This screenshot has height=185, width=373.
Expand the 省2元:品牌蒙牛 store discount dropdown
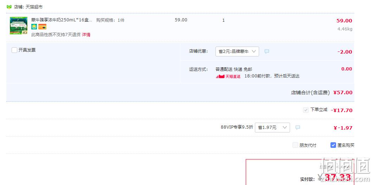click(x=237, y=52)
